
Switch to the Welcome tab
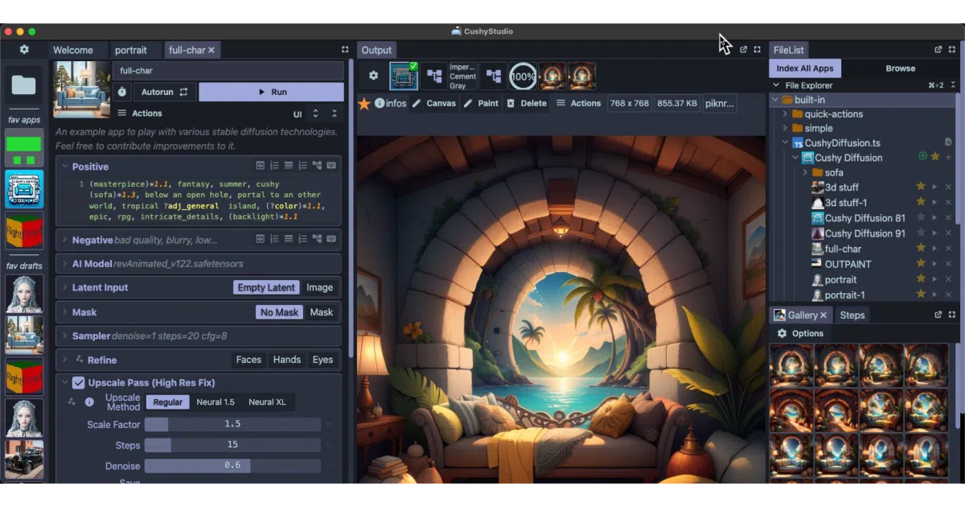tap(73, 50)
